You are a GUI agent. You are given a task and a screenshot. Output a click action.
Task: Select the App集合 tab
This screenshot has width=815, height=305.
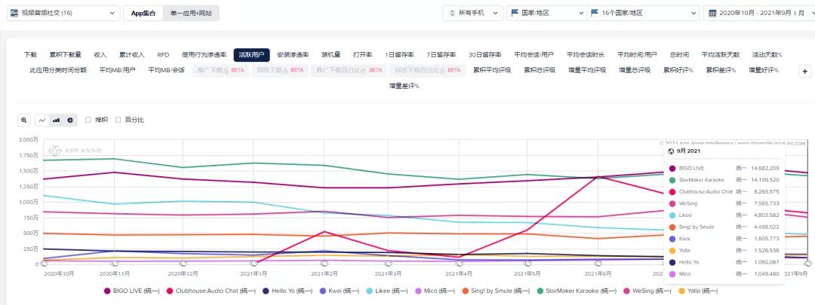tap(143, 13)
